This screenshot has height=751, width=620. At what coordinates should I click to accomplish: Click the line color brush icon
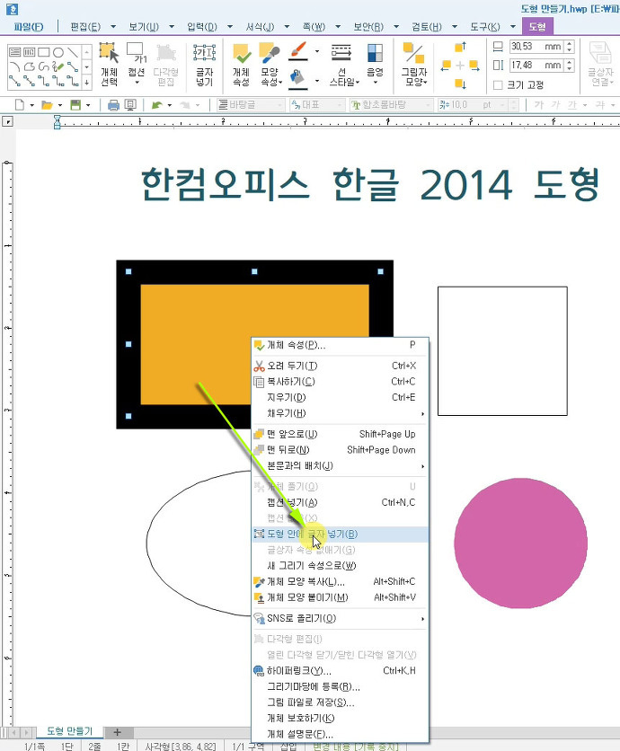(298, 51)
